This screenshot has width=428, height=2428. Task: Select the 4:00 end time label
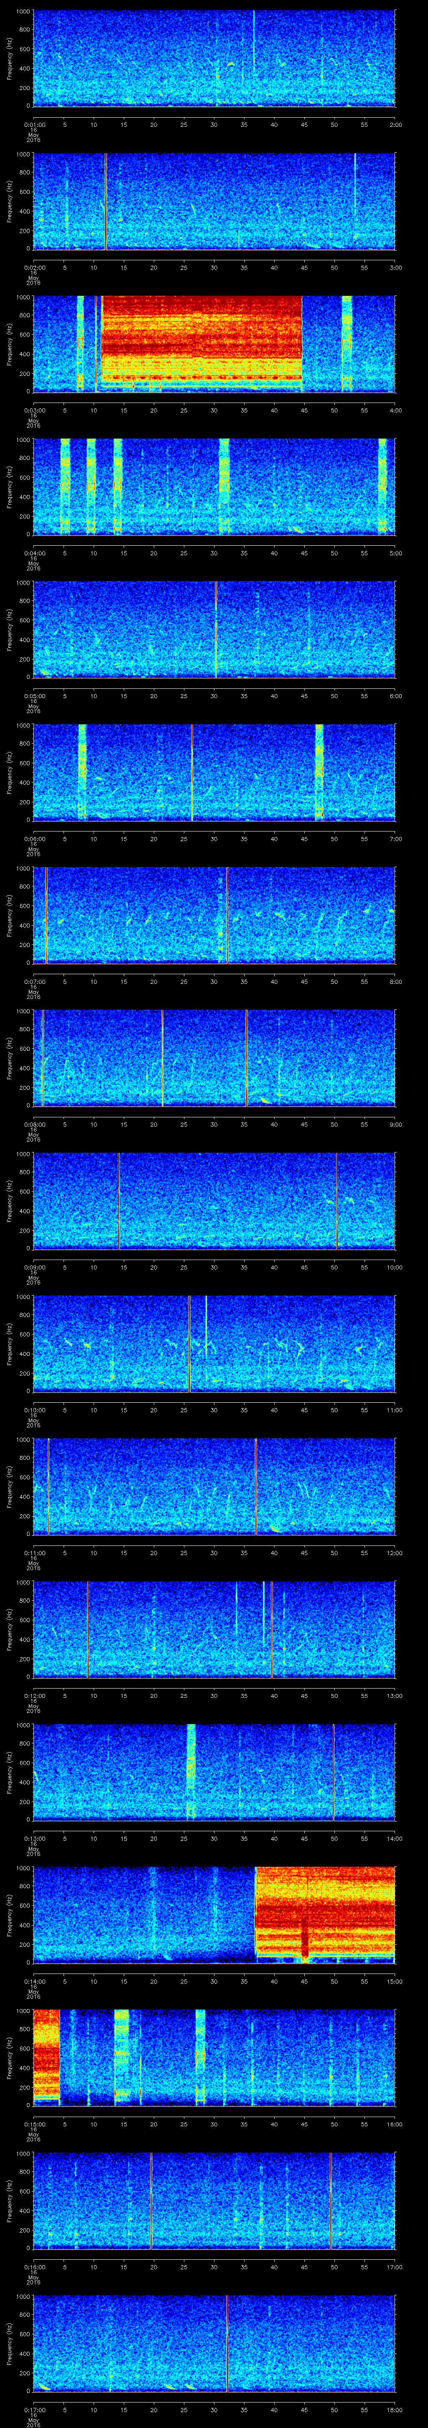pos(395,410)
